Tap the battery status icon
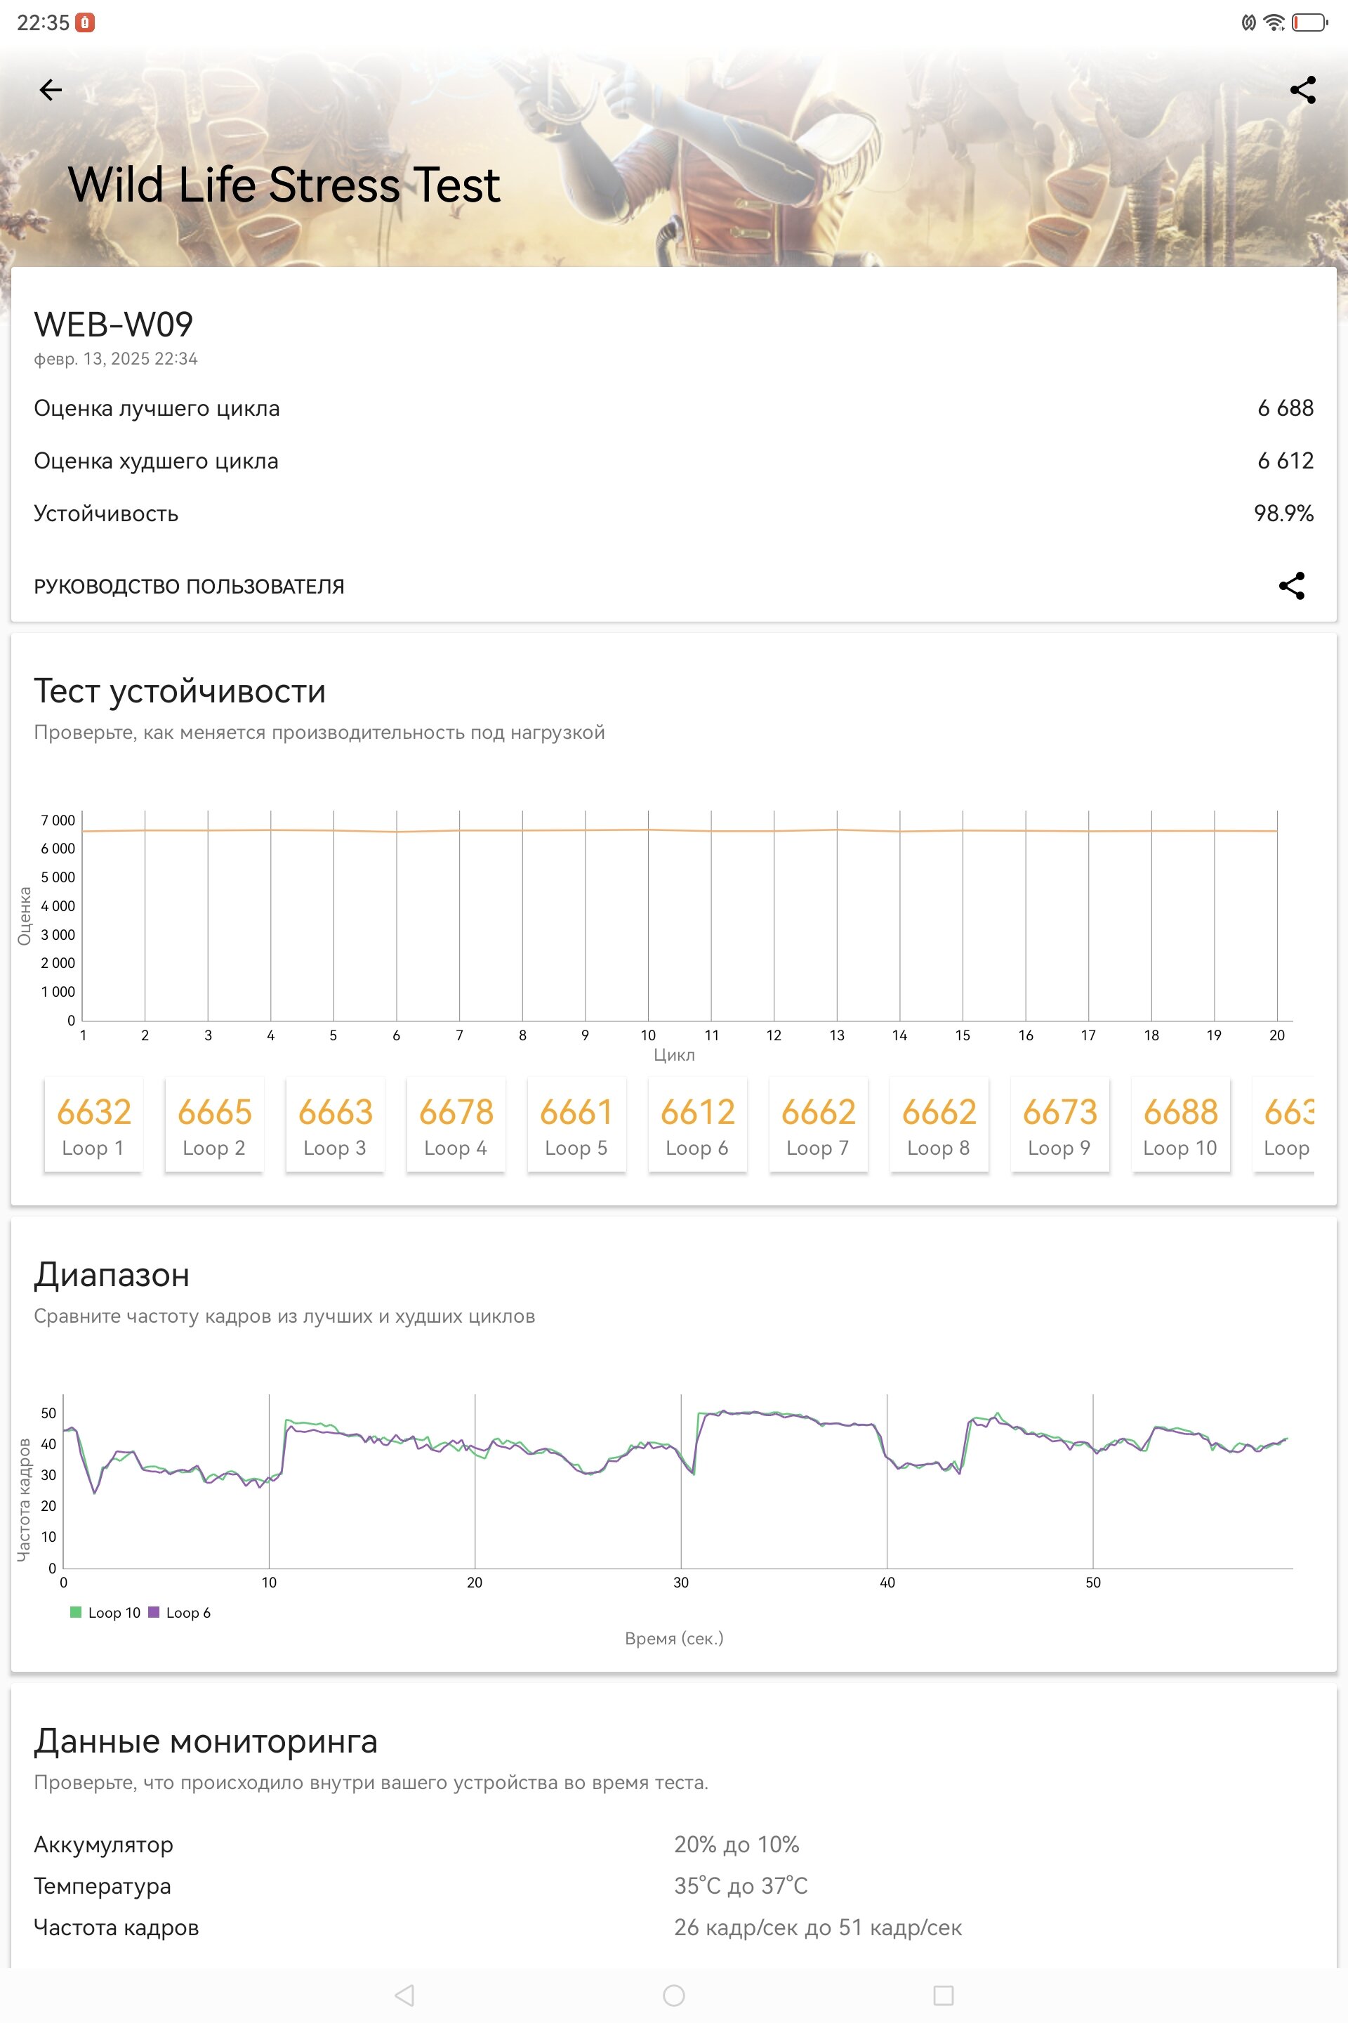 tap(1310, 22)
